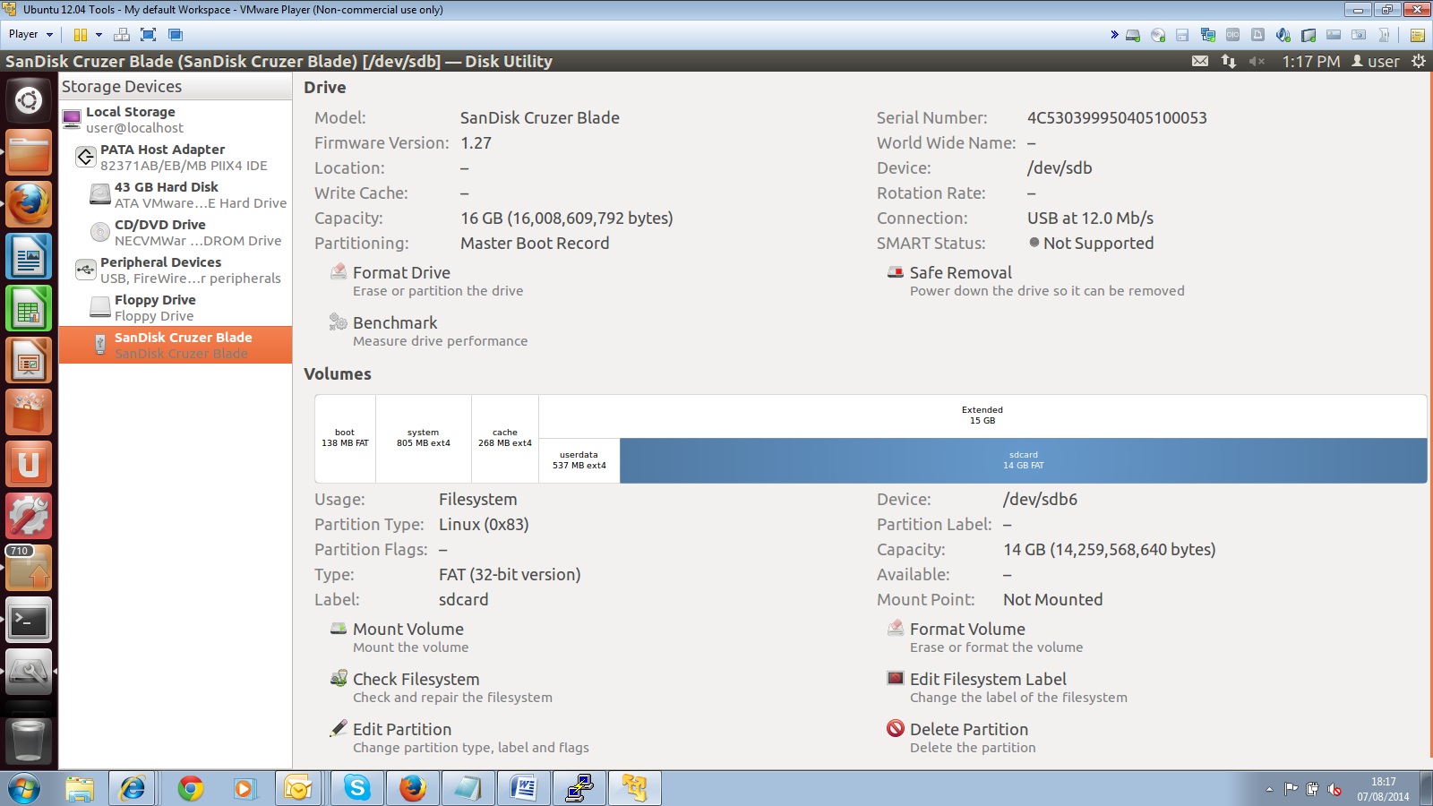Open the VMware Player menu dropdown
This screenshot has height=806, width=1433.
point(30,34)
